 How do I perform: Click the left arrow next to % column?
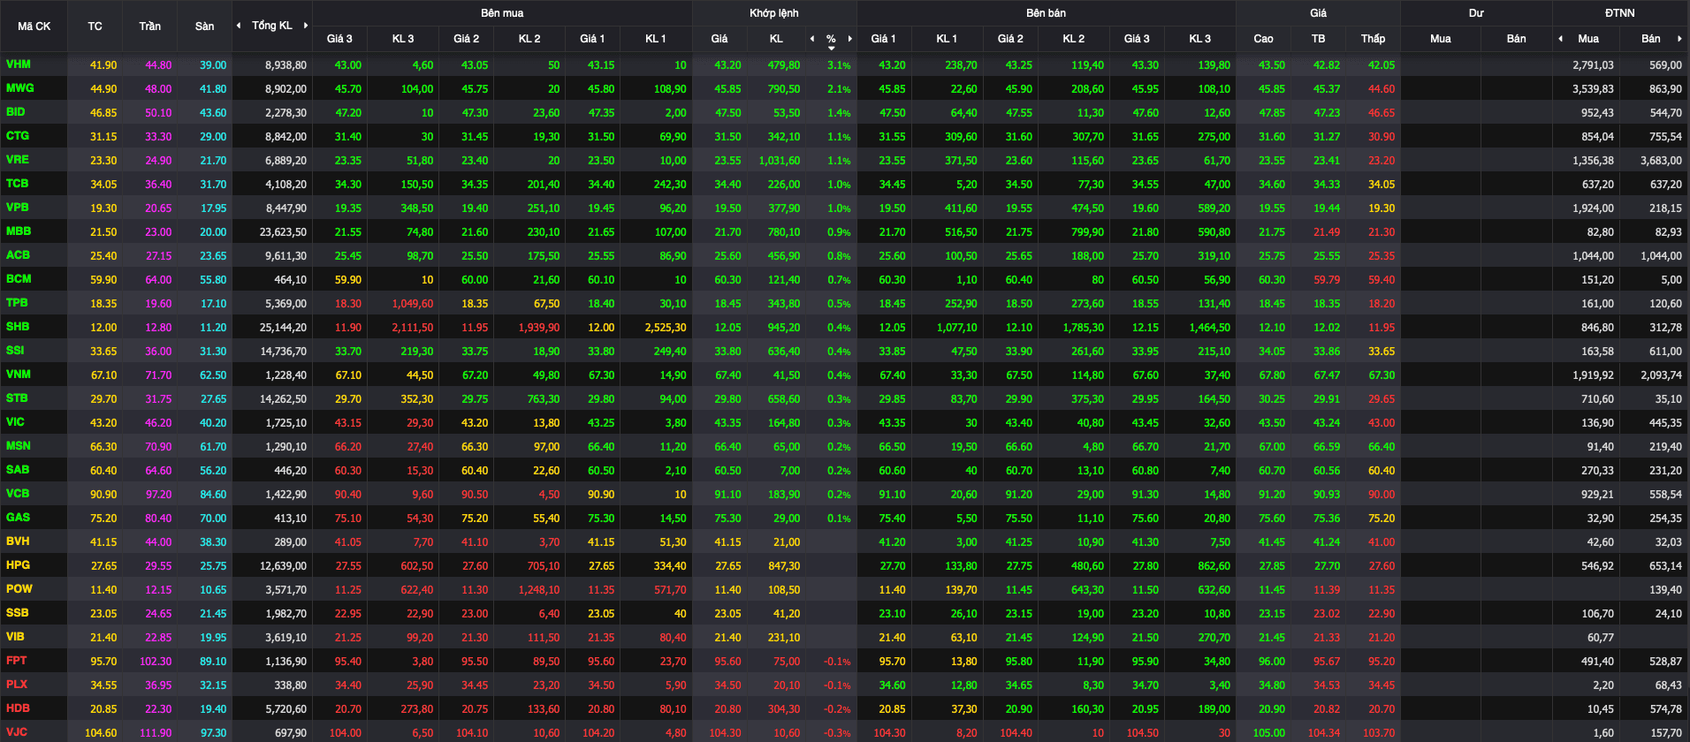812,39
